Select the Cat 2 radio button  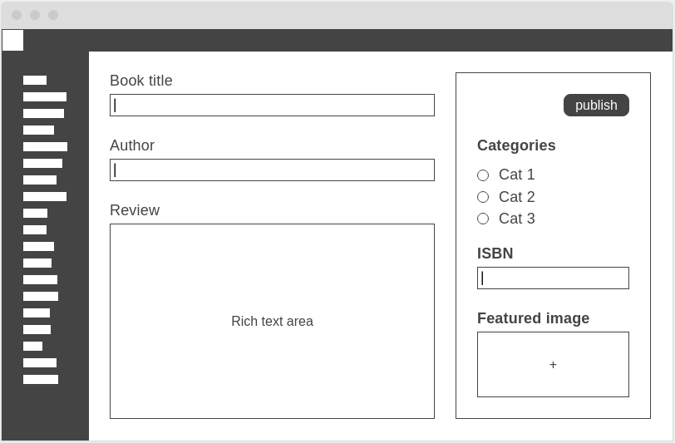point(483,197)
